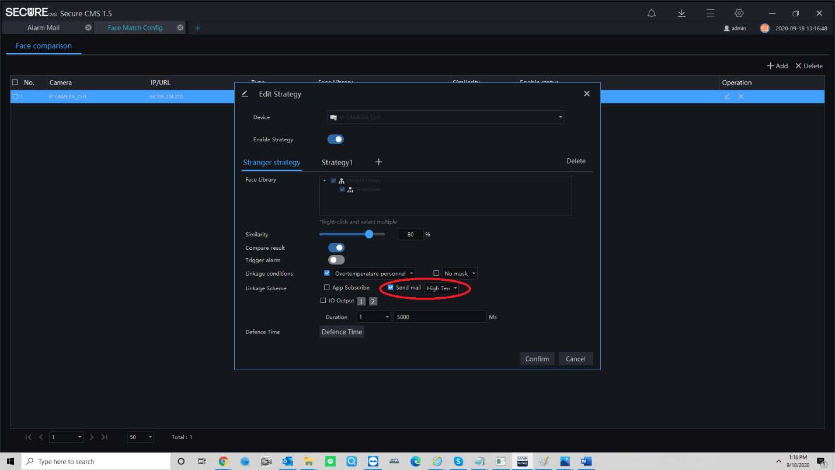Expand the No mask dropdown
Viewport: 835px width, 470px height.
(x=460, y=273)
